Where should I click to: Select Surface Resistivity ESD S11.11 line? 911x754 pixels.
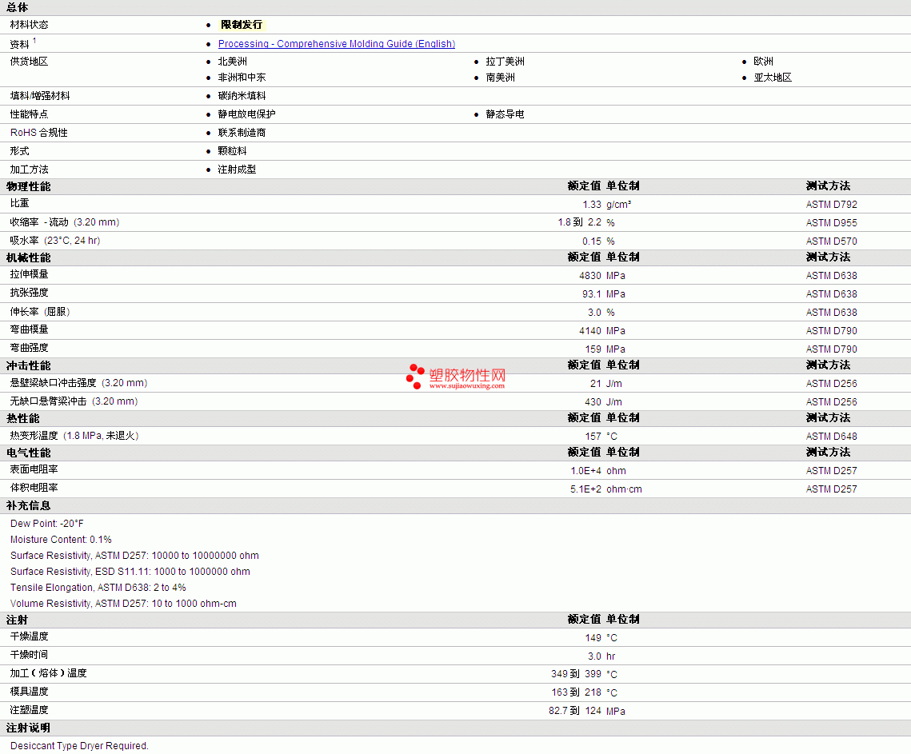130,572
